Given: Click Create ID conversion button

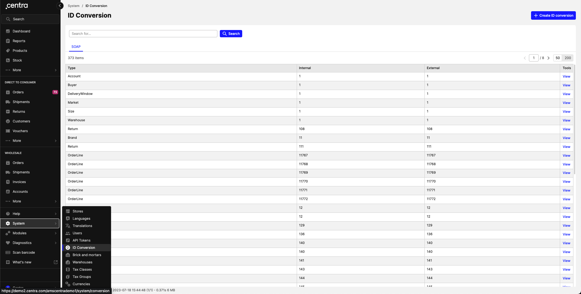Looking at the screenshot, I should (x=553, y=15).
